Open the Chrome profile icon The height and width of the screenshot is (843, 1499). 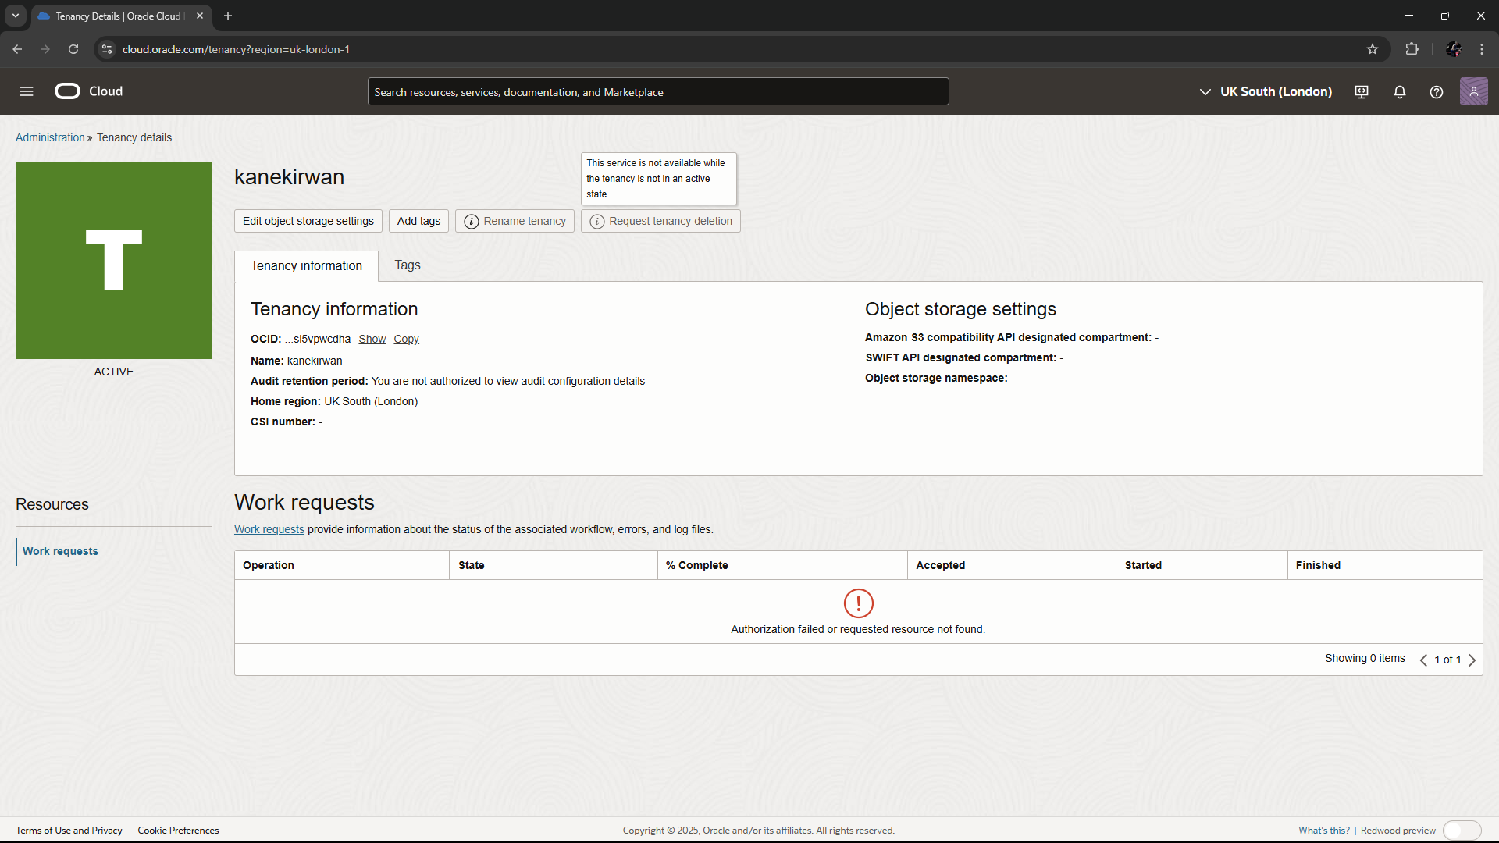1454,49
